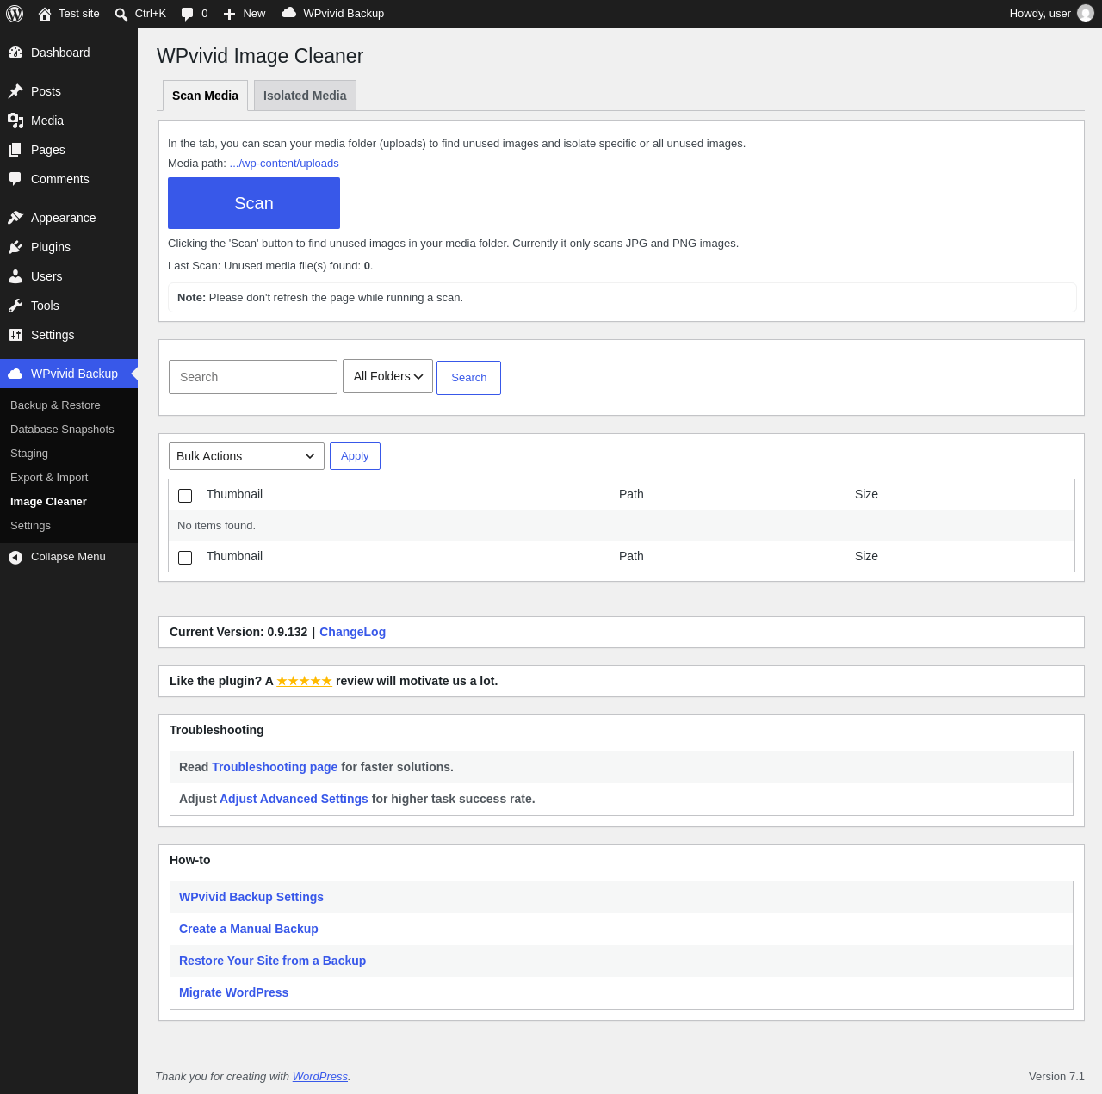
Task: Follow the WordPress link in the footer
Action: click(320, 1077)
